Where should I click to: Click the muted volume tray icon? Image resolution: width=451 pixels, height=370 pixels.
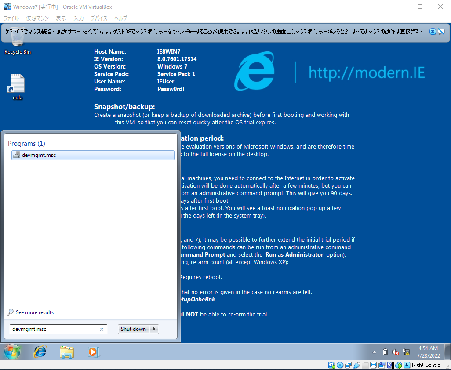tap(396, 352)
